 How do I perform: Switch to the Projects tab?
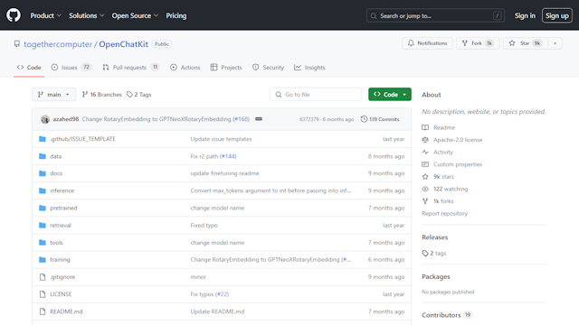(x=226, y=68)
